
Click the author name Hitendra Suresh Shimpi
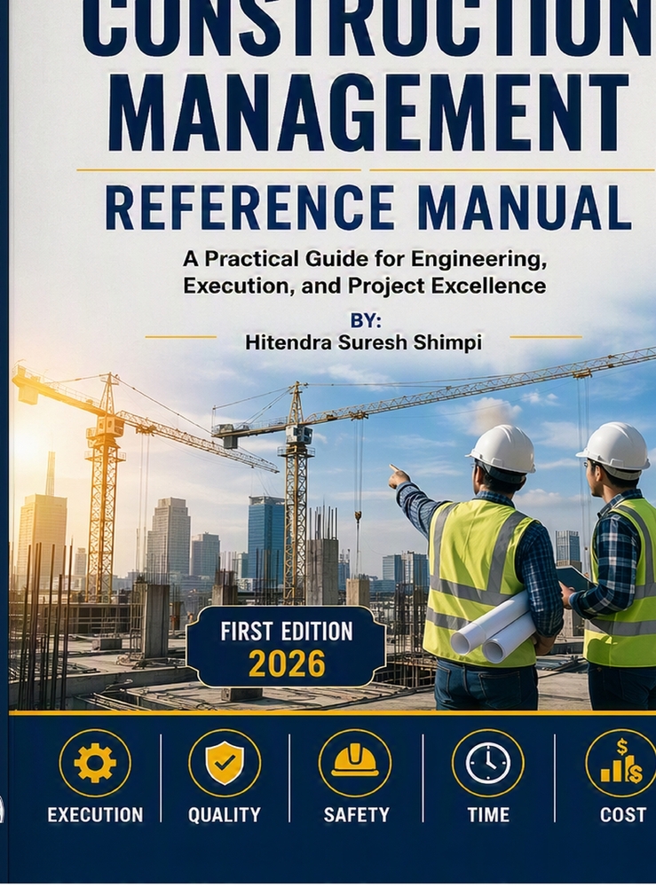[363, 342]
